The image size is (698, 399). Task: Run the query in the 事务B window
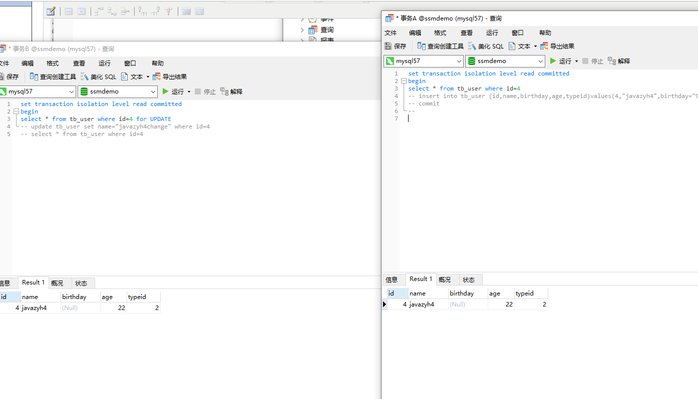pos(173,91)
